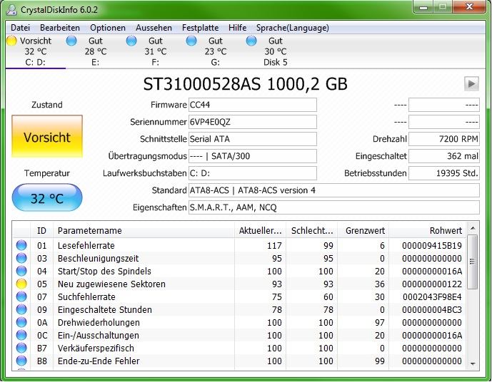The image size is (492, 382).
Task: Click the Rohwert column header
Action: coord(428,231)
